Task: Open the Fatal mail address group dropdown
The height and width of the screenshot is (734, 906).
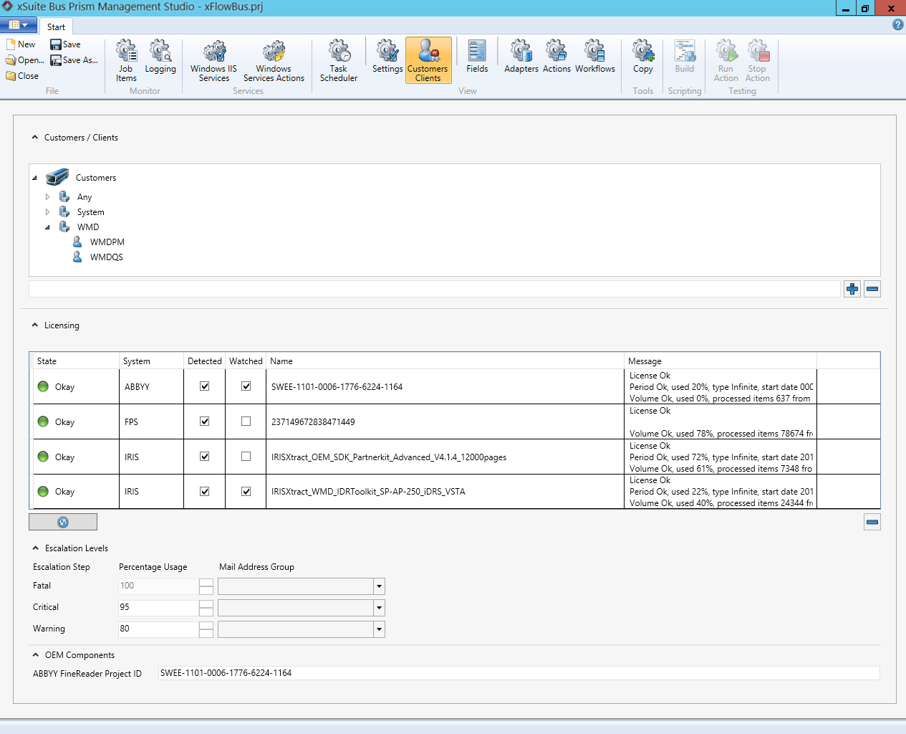Action: (379, 586)
